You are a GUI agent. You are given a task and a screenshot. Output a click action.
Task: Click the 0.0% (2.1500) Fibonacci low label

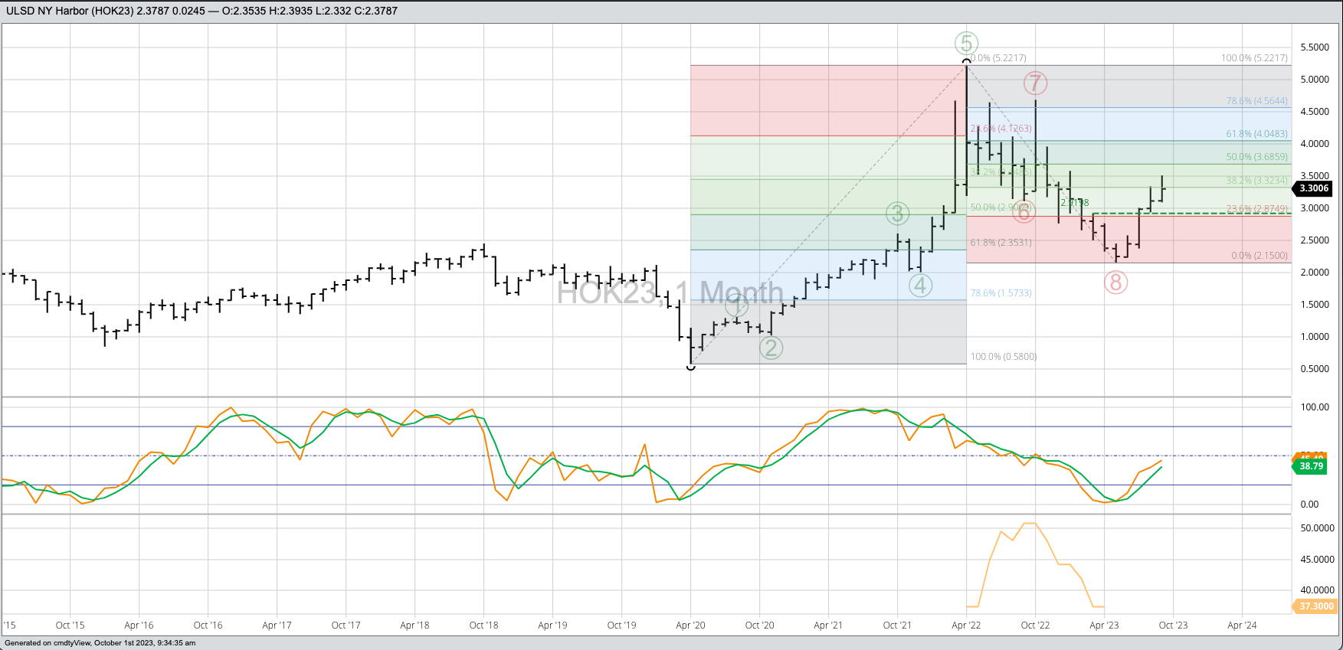[x=1259, y=256]
